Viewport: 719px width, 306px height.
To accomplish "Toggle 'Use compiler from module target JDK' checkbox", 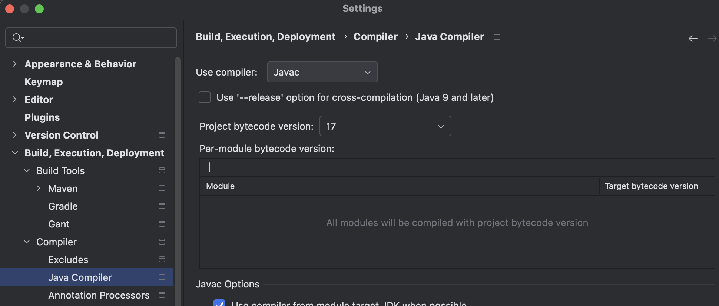I will point(219,303).
